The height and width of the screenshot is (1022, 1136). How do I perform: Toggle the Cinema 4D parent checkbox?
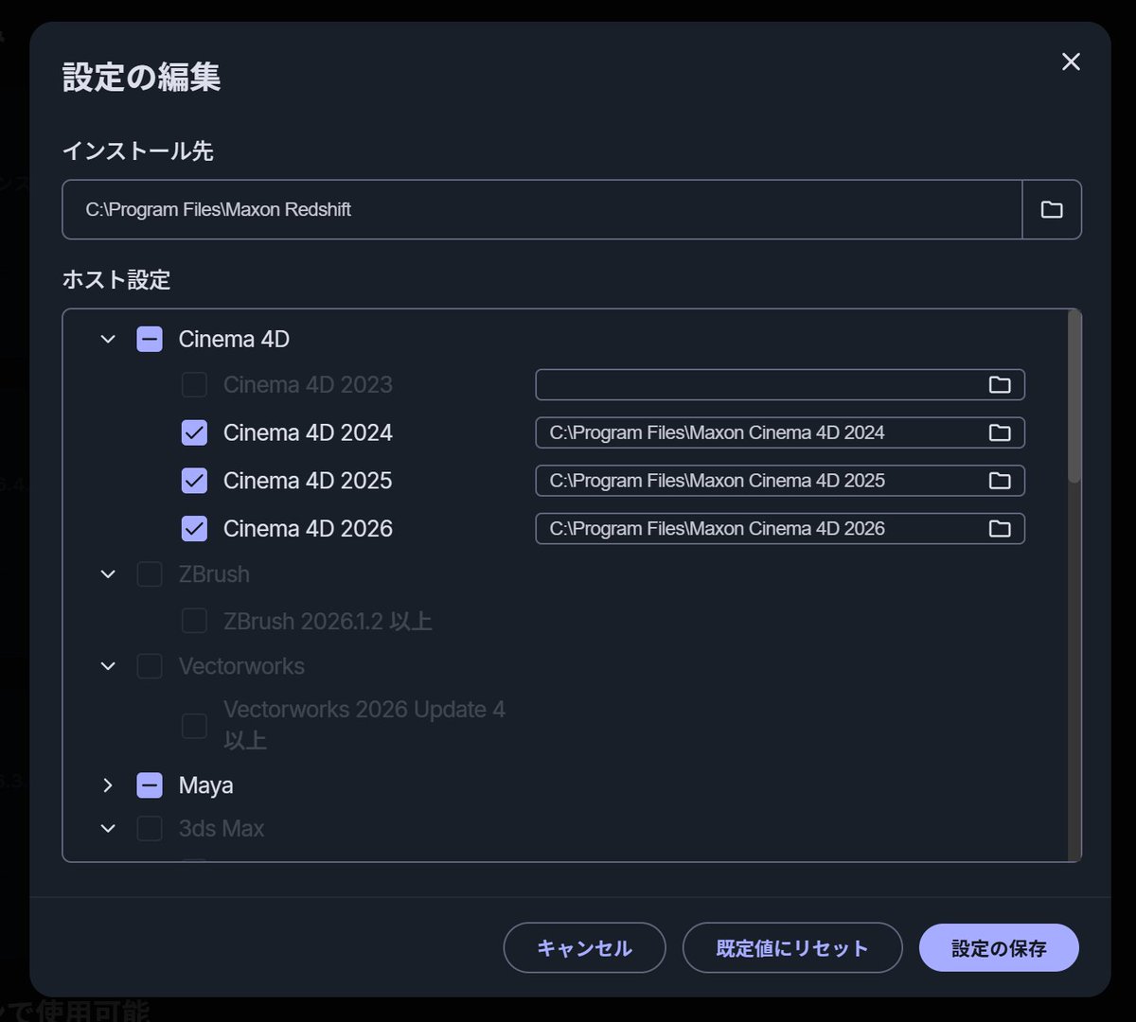tap(150, 339)
